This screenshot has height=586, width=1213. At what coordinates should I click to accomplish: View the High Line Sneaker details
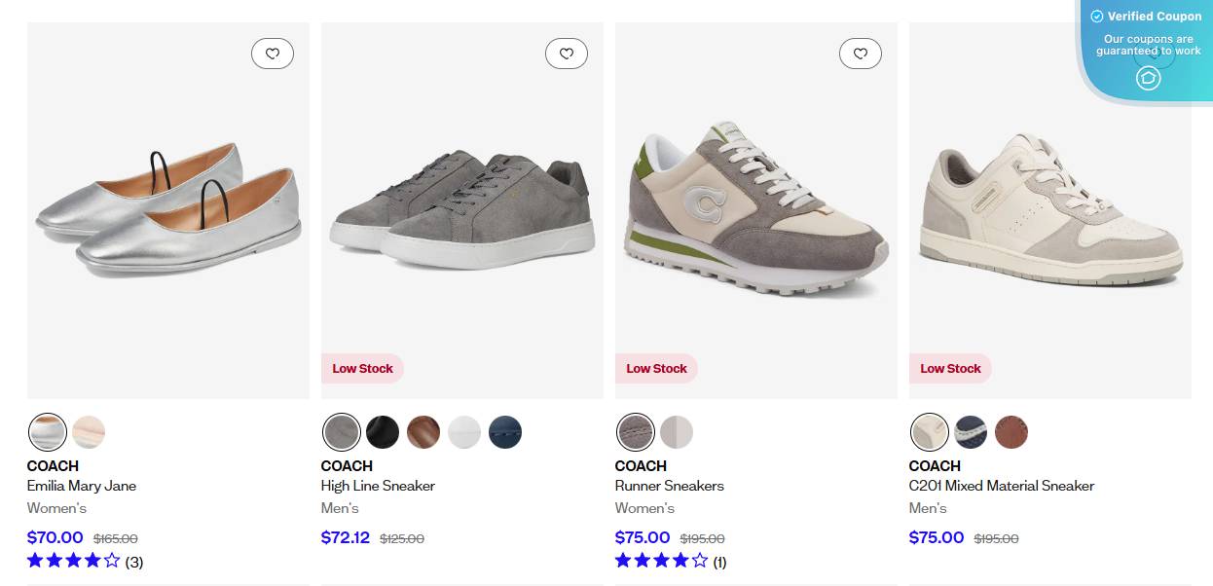click(x=378, y=486)
